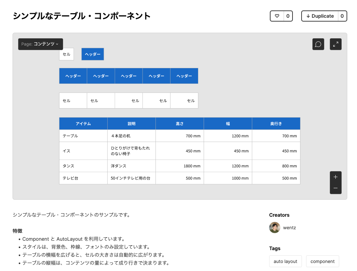Image resolution: width=357 pixels, height=271 pixels.
Task: Select the component tag
Action: point(322,261)
